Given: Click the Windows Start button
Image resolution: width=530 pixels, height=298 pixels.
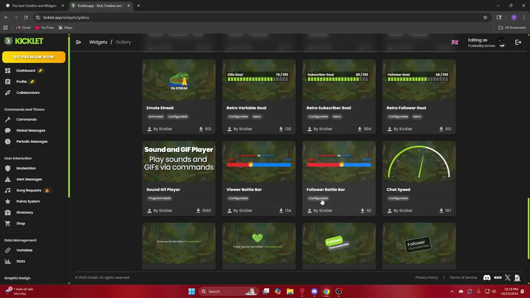Looking at the screenshot, I should tap(192, 291).
